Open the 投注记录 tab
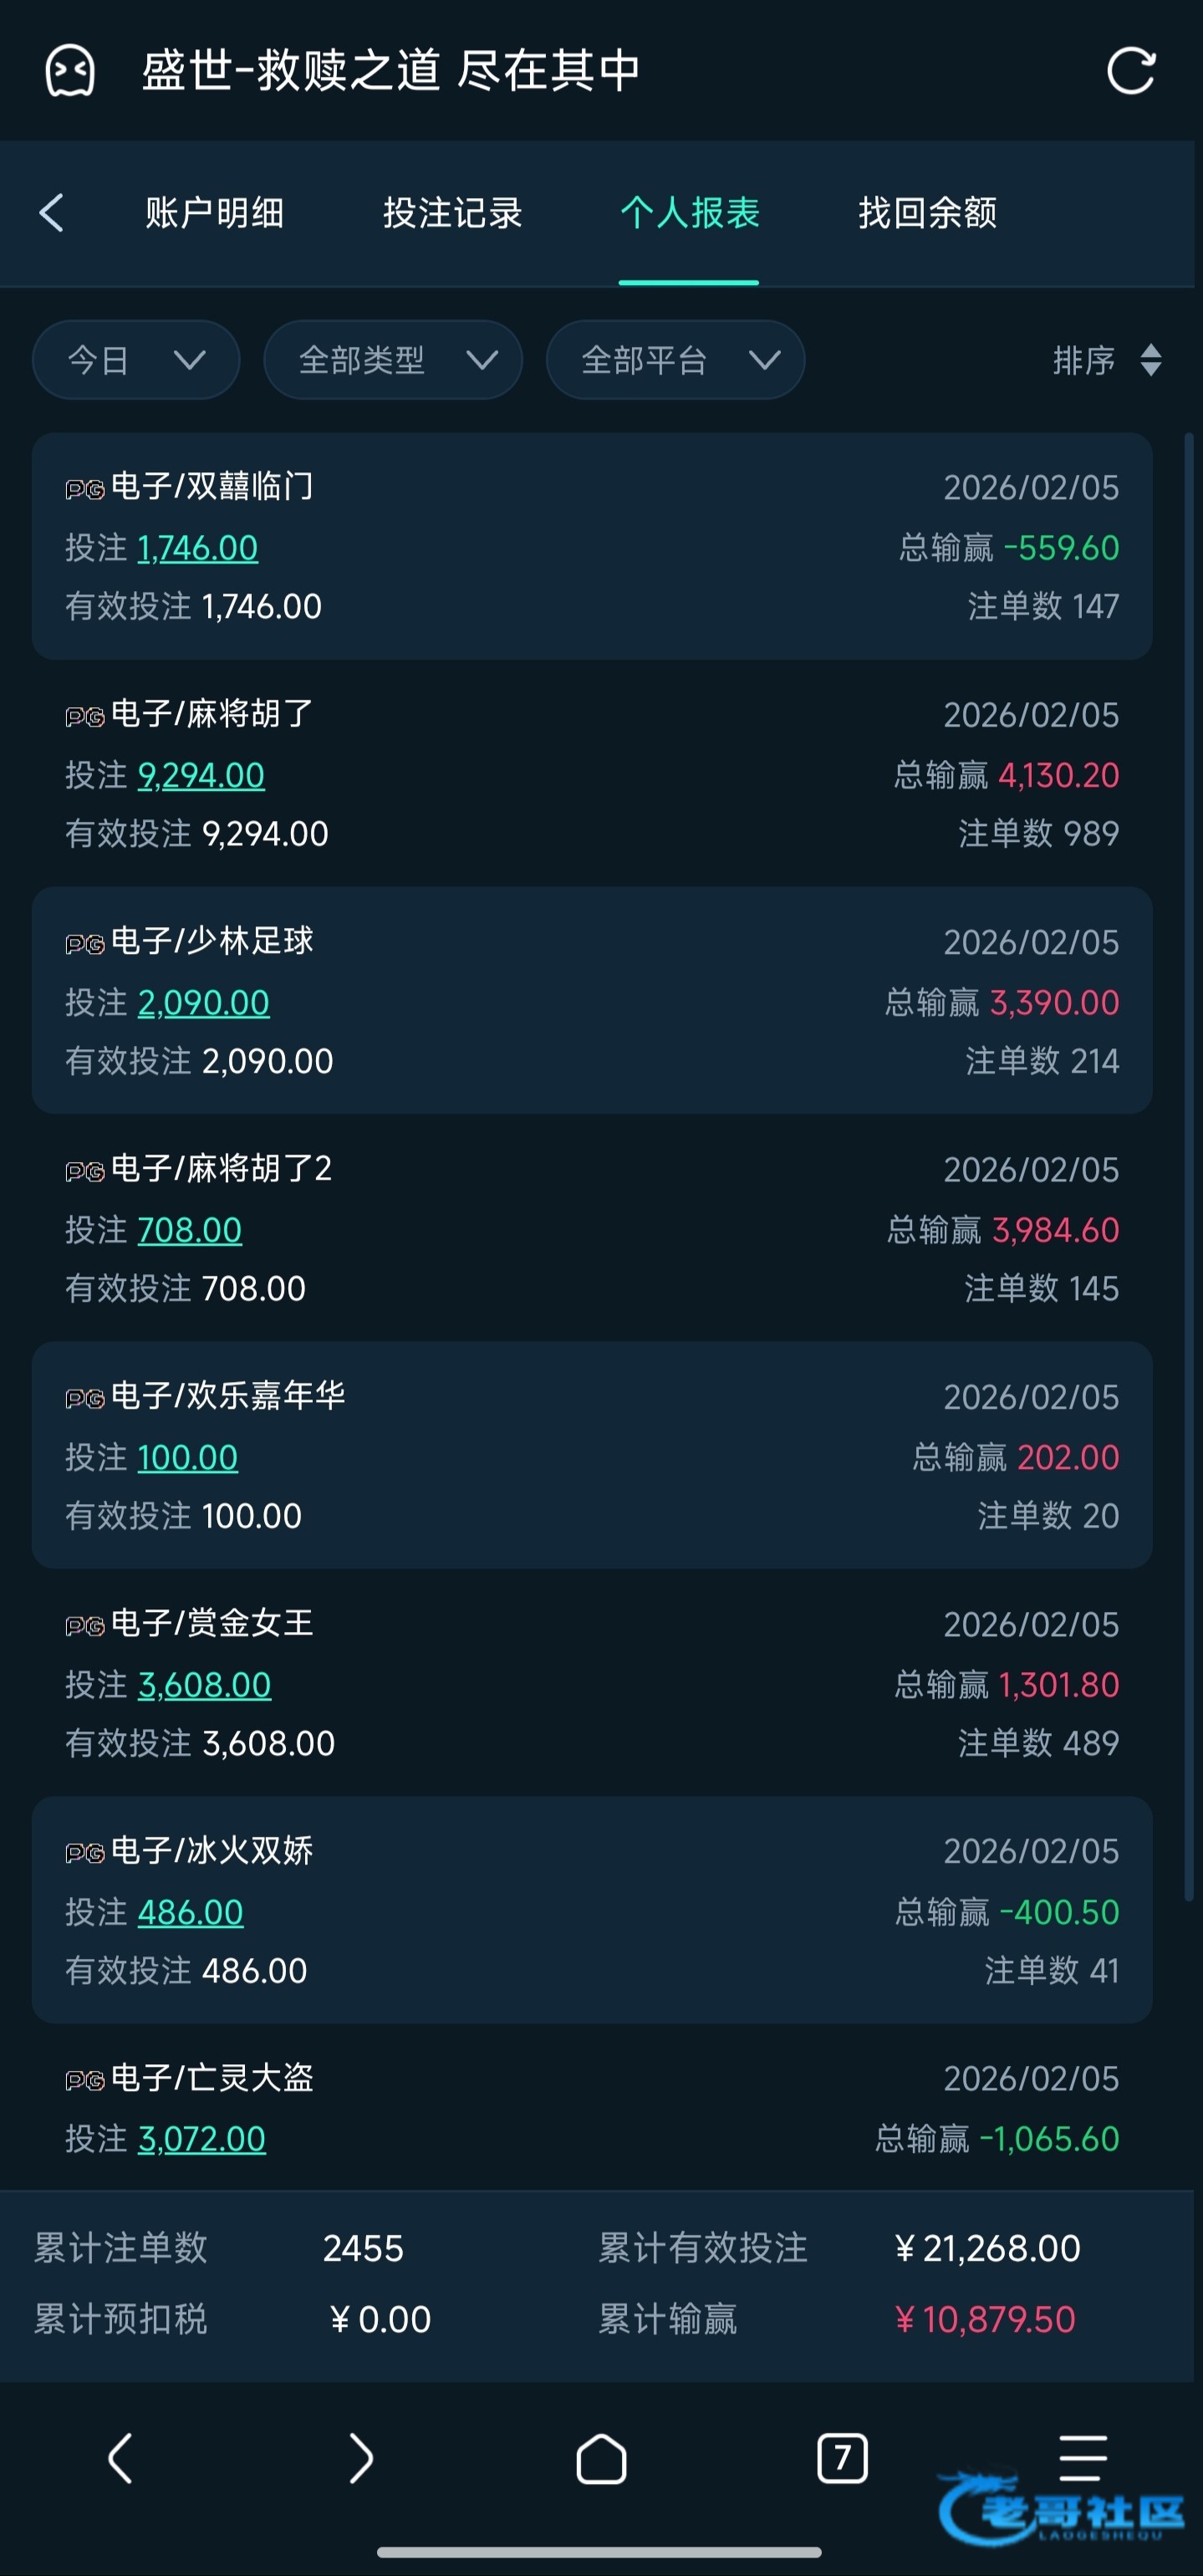The height and width of the screenshot is (2576, 1203). pyautogui.click(x=452, y=213)
